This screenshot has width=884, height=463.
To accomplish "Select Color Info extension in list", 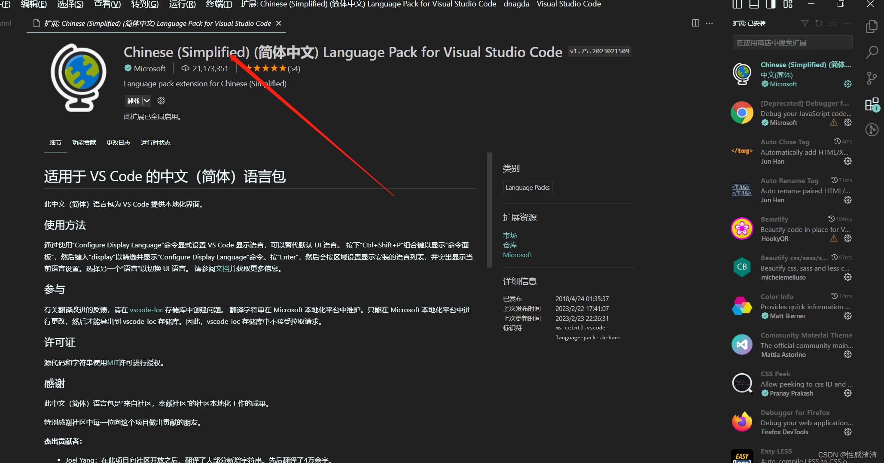I will click(792, 306).
